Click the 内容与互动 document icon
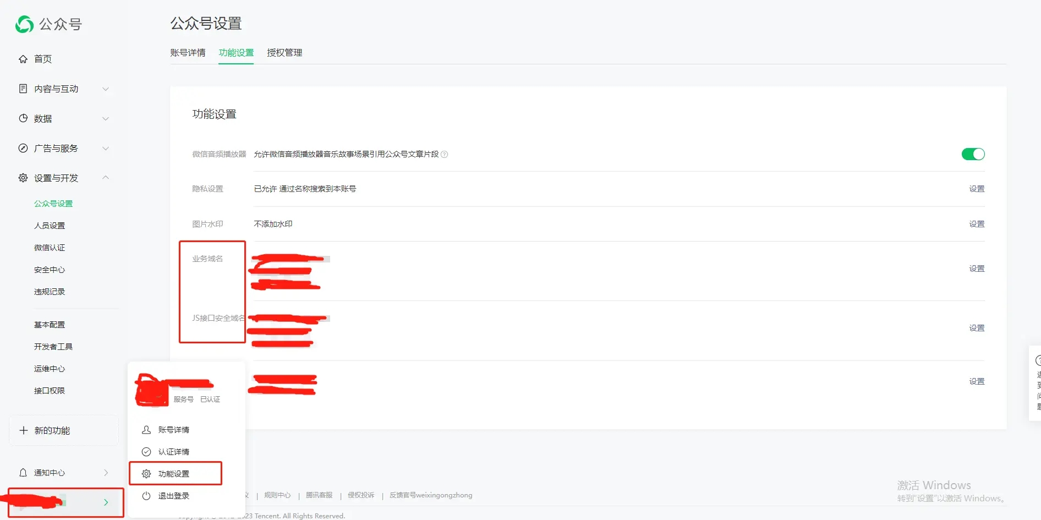 tap(23, 89)
